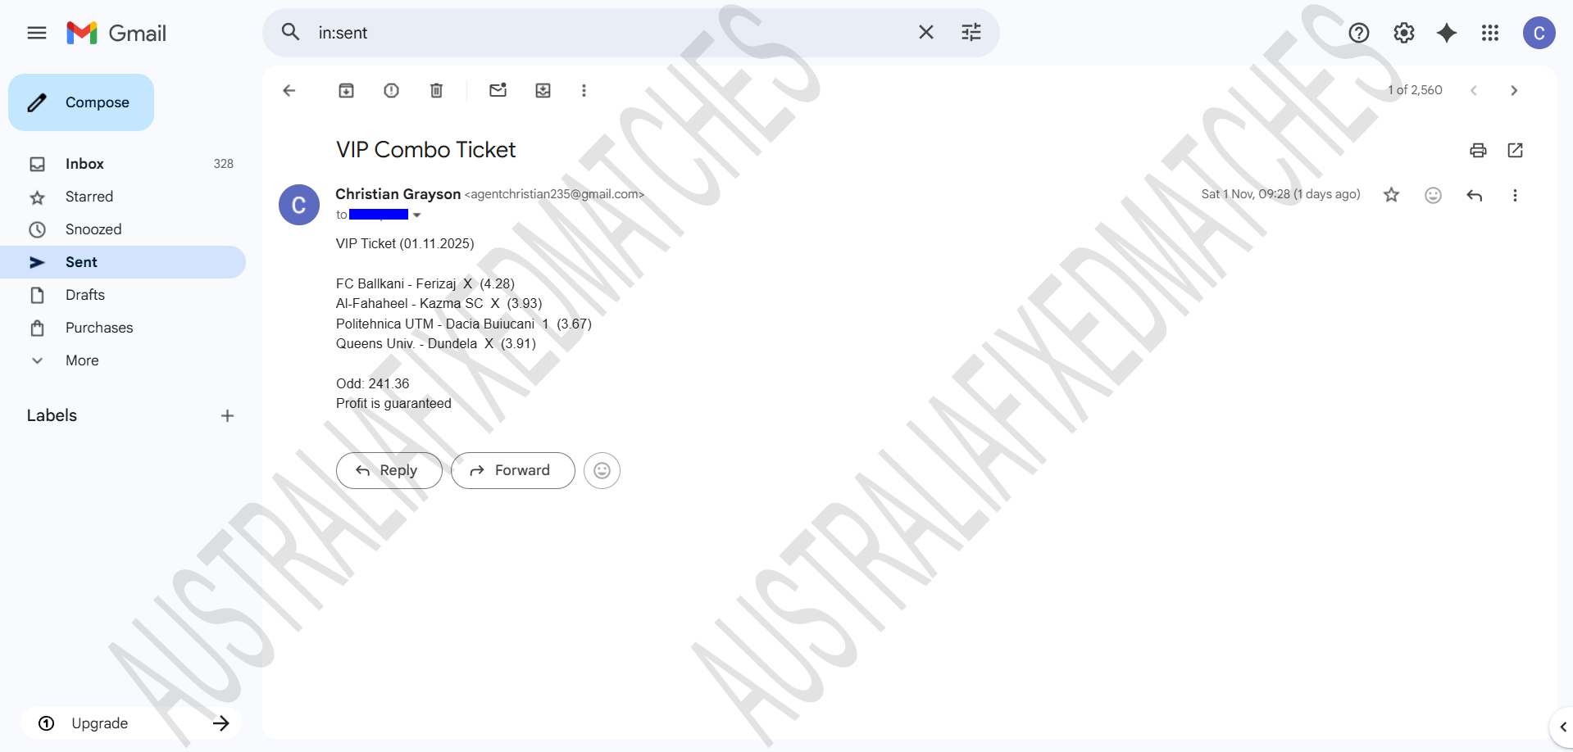Open the Settings gear icon

[x=1404, y=33]
